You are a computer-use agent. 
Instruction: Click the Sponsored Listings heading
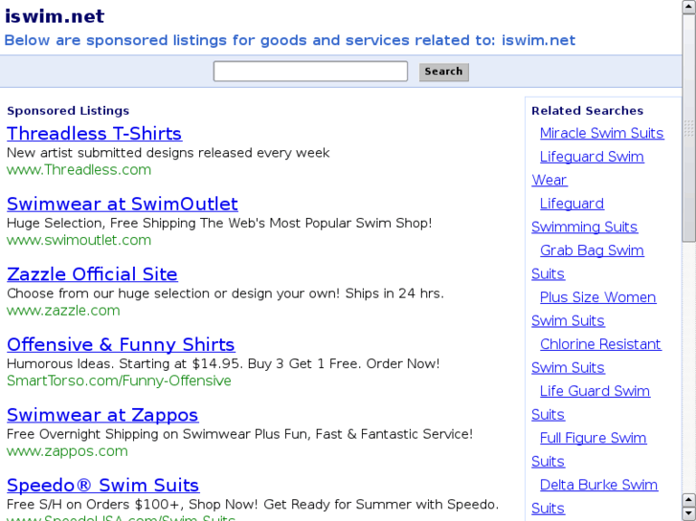point(68,111)
